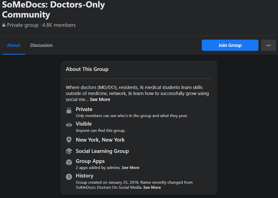Screen dimensions: 278x198
Task: Click New York, New York location text
Action: 100,140
